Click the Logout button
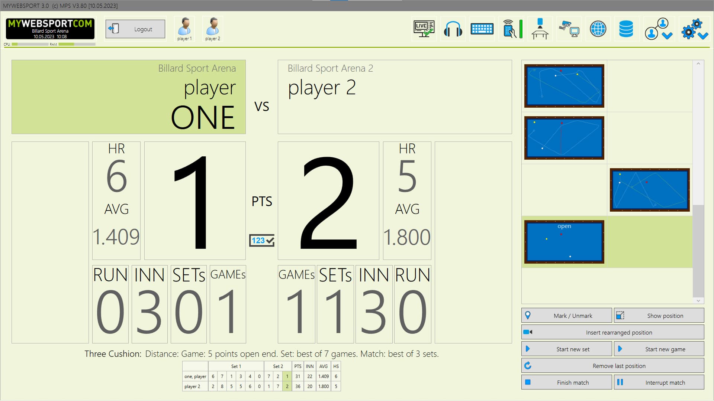Image resolution: width=714 pixels, height=401 pixels. pyautogui.click(x=135, y=29)
